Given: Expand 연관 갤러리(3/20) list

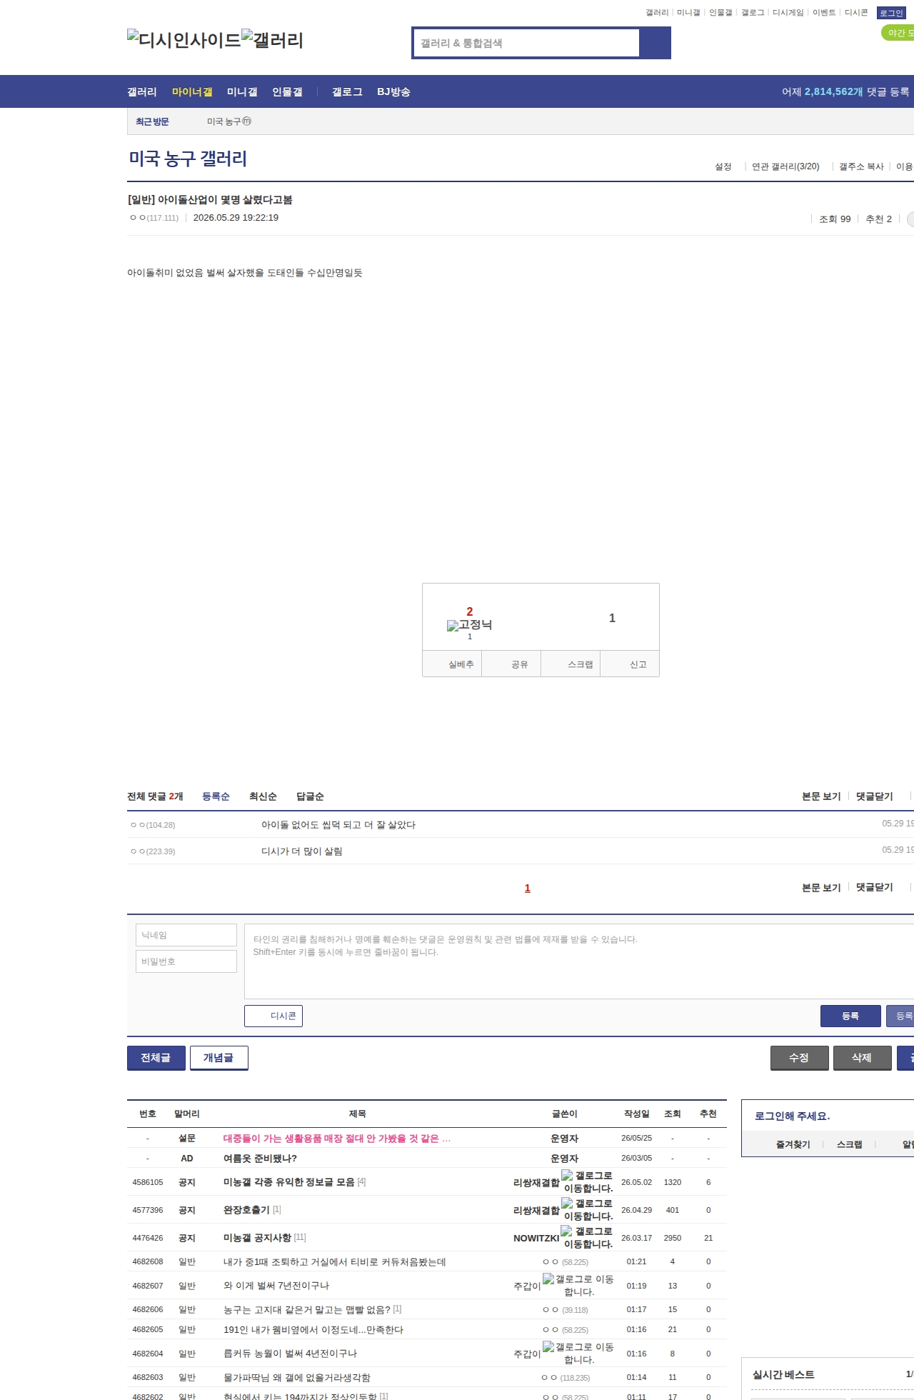Looking at the screenshot, I should 785,166.
